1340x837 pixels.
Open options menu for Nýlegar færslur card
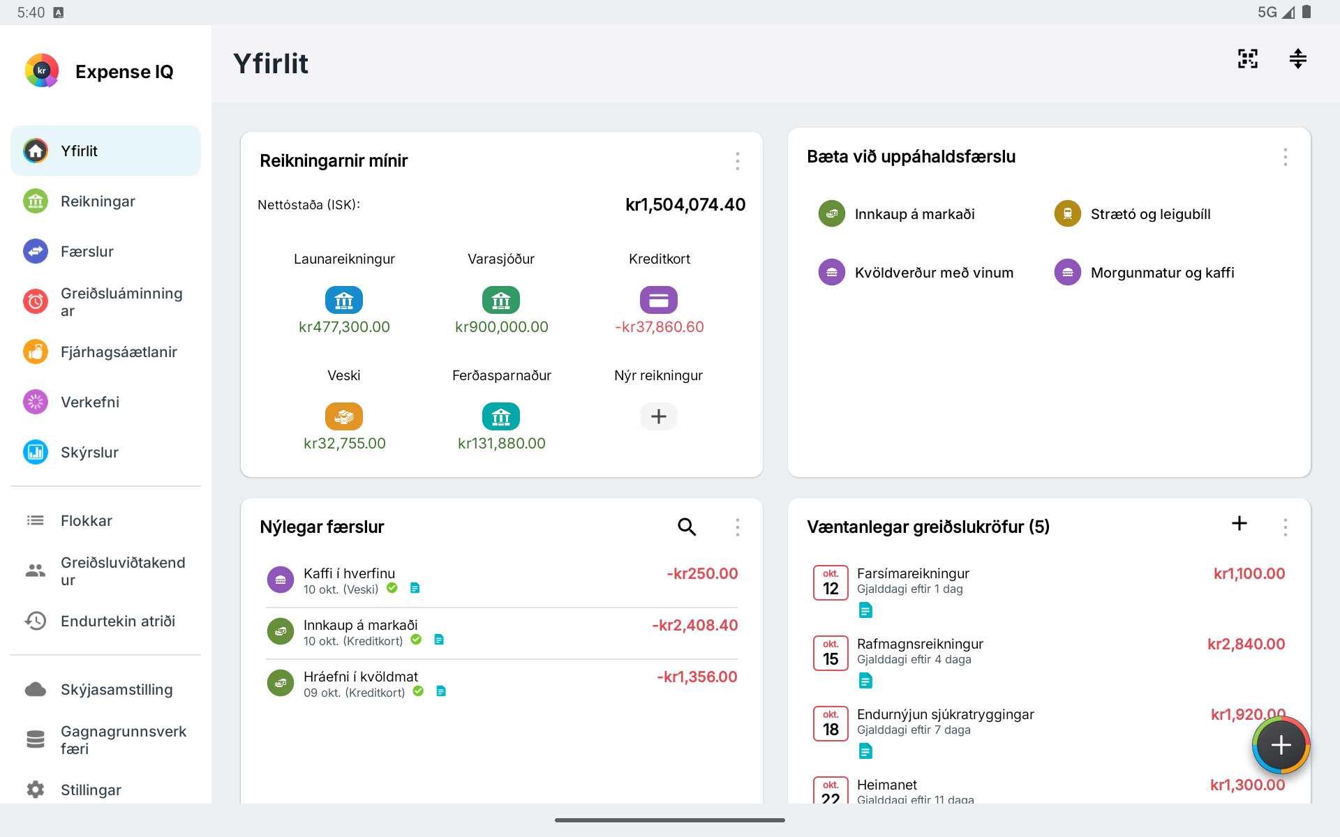737,527
